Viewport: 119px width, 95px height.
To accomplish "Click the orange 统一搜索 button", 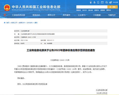I will coord(113,7).
